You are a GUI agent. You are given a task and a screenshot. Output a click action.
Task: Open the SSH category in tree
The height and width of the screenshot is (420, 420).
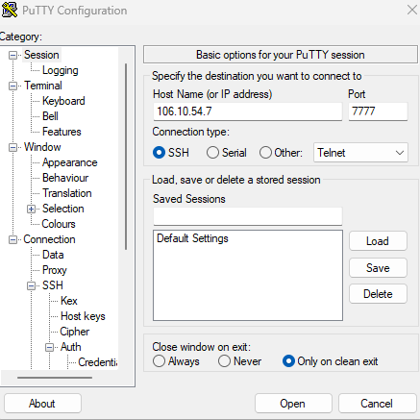point(53,285)
